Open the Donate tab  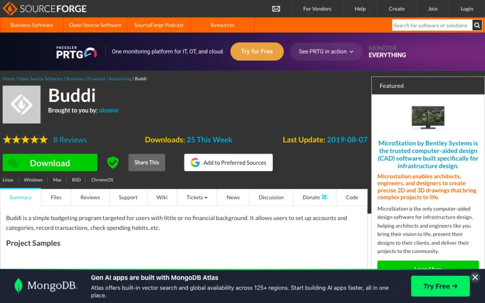click(x=314, y=197)
